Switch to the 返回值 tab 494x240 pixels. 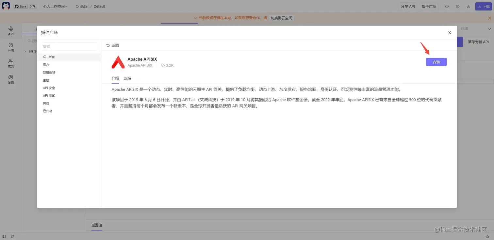click(97, 225)
